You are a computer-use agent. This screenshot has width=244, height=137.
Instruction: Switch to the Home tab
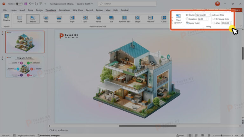[x=14, y=10]
